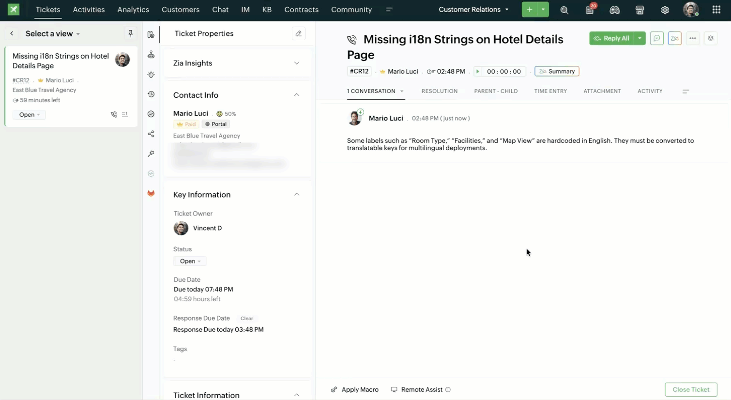Click the pin icon beside Select a view

click(130, 33)
